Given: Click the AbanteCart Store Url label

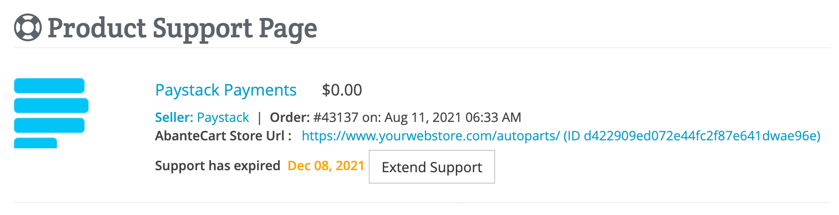Looking at the screenshot, I should (x=223, y=136).
